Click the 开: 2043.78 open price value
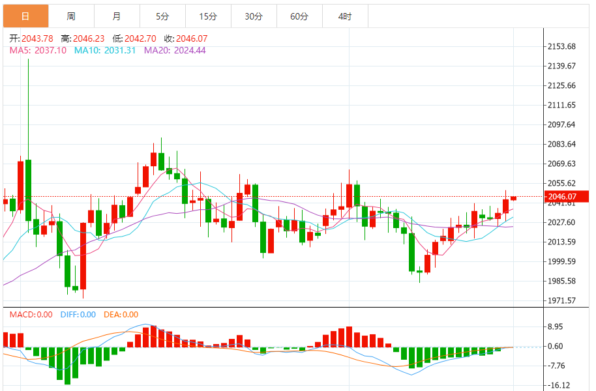This screenshot has height=391, width=596. [31, 38]
